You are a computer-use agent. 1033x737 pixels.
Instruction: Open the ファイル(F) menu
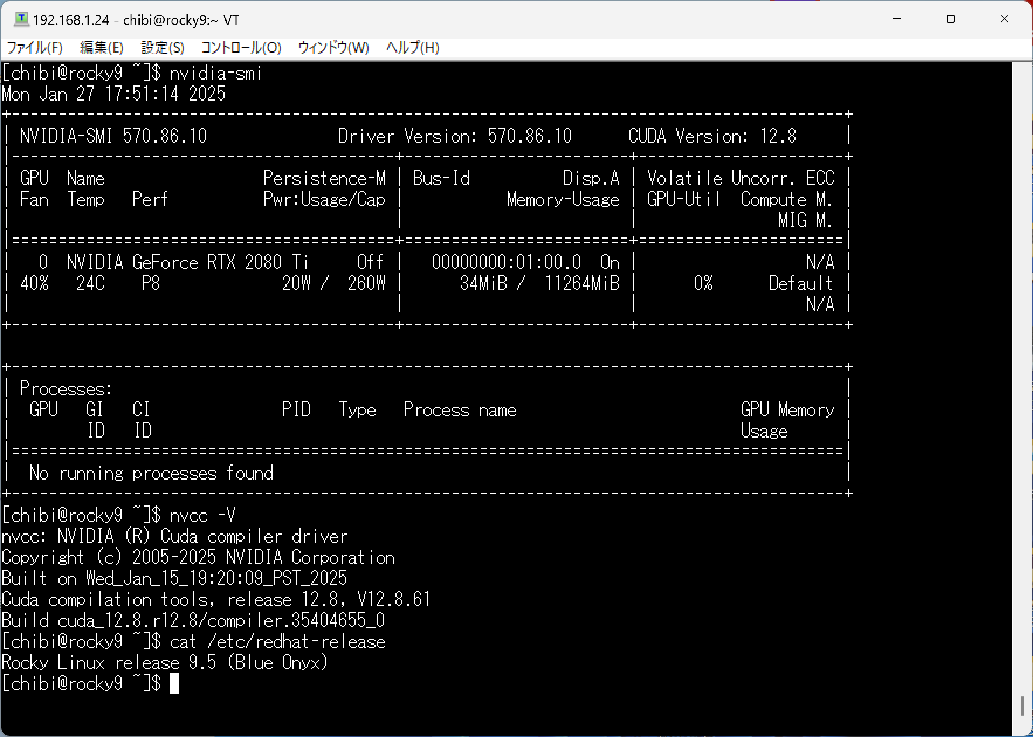35,48
